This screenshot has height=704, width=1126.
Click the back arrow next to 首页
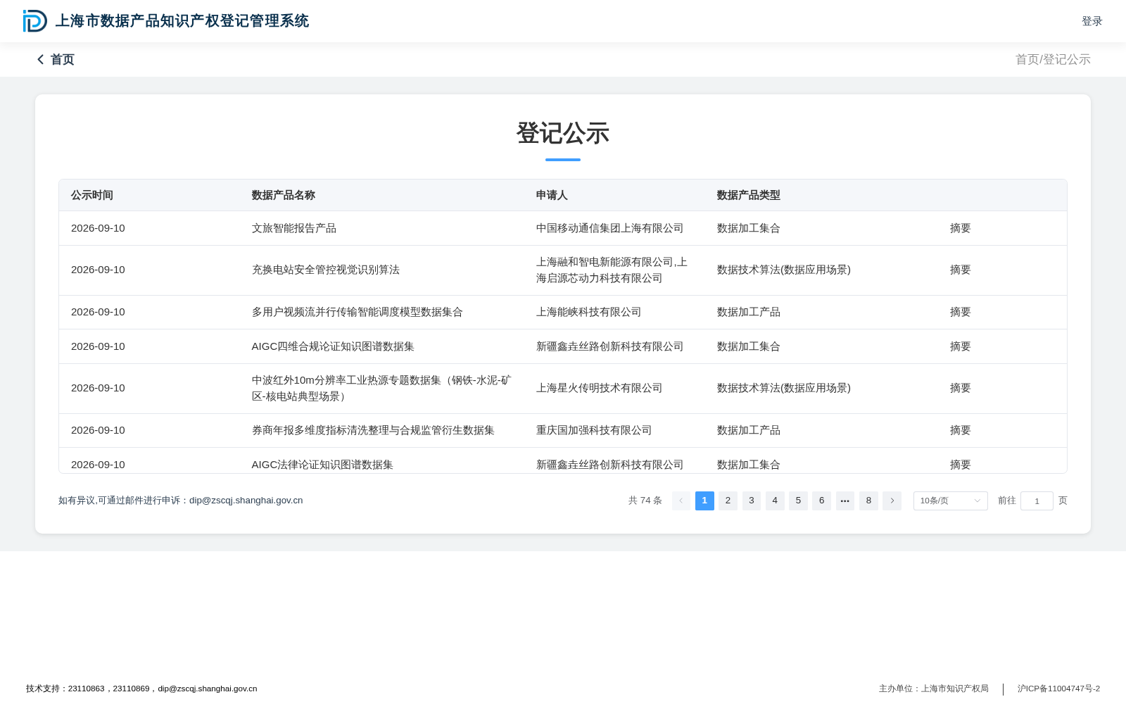[x=41, y=60]
